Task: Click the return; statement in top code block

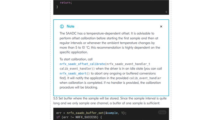Action: click(x=66, y=3)
